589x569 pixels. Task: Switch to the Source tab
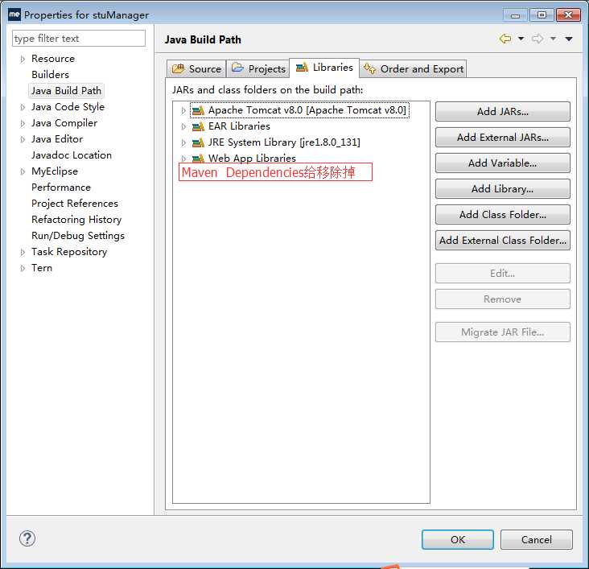[196, 68]
